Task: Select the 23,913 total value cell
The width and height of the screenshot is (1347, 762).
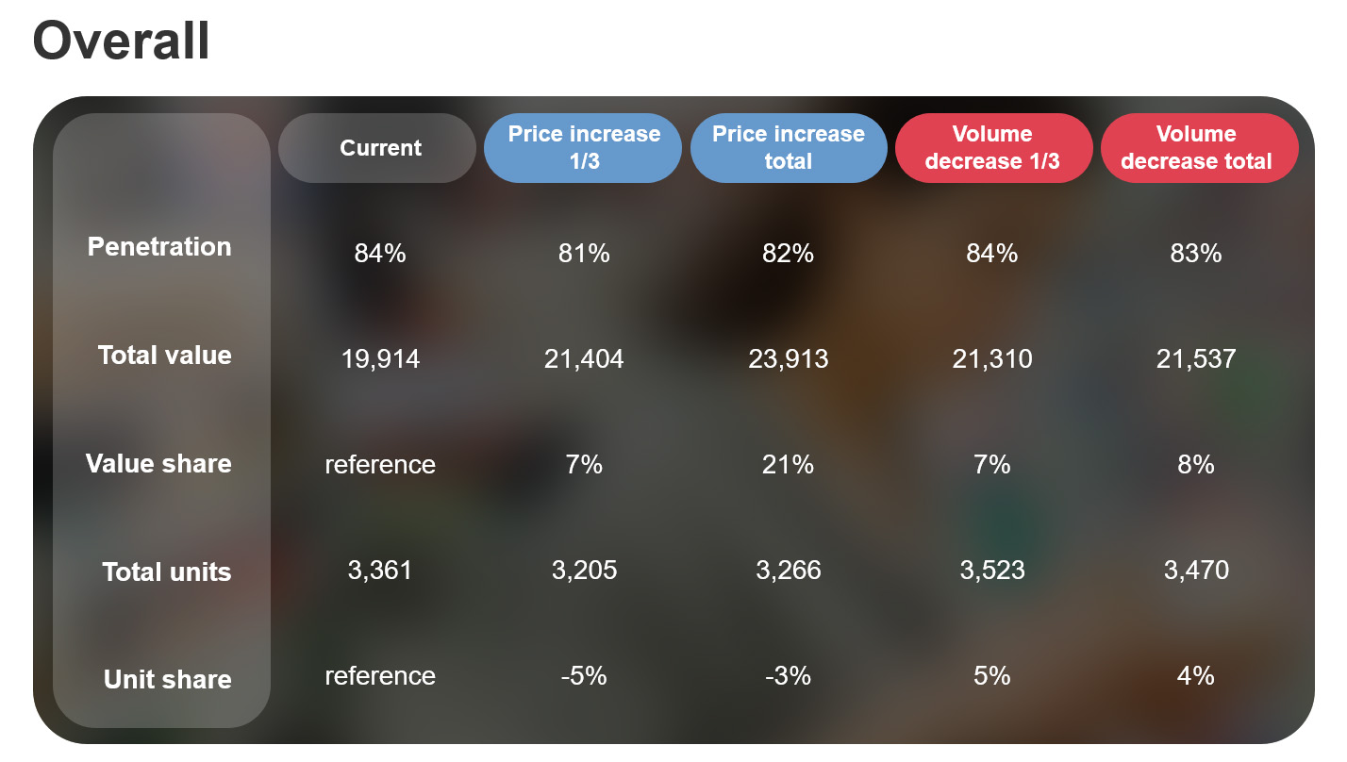Action: click(789, 359)
